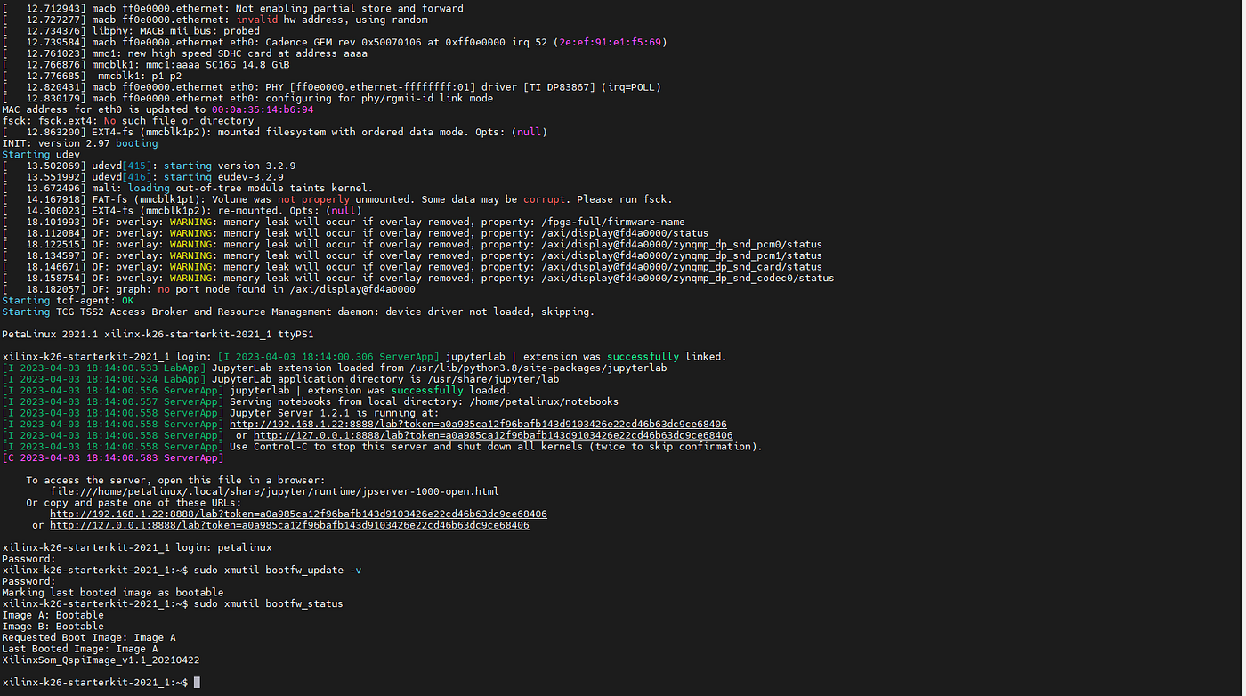1246x696 pixels.
Task: Click the '[C 2023-04-03 18:14:00.583 ServerApp]' tag
Action: [x=113, y=458]
